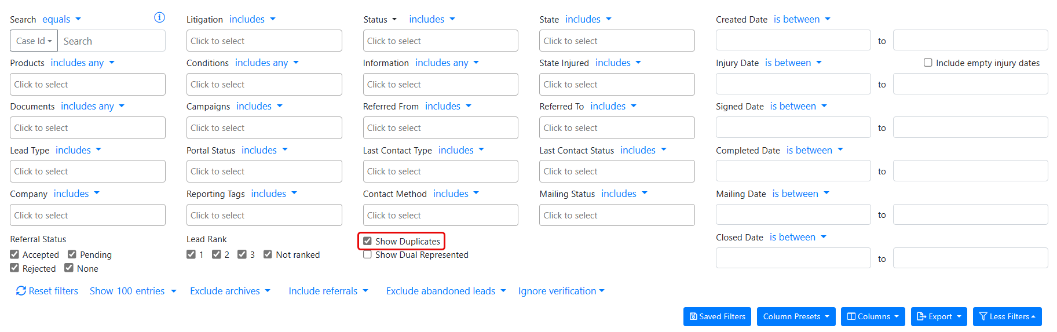
Task: Click the Reset filters refresh icon
Action: (x=21, y=291)
